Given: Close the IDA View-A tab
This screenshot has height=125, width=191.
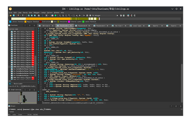Looking at the screenshot, I should pyautogui.click(x=53, y=26).
